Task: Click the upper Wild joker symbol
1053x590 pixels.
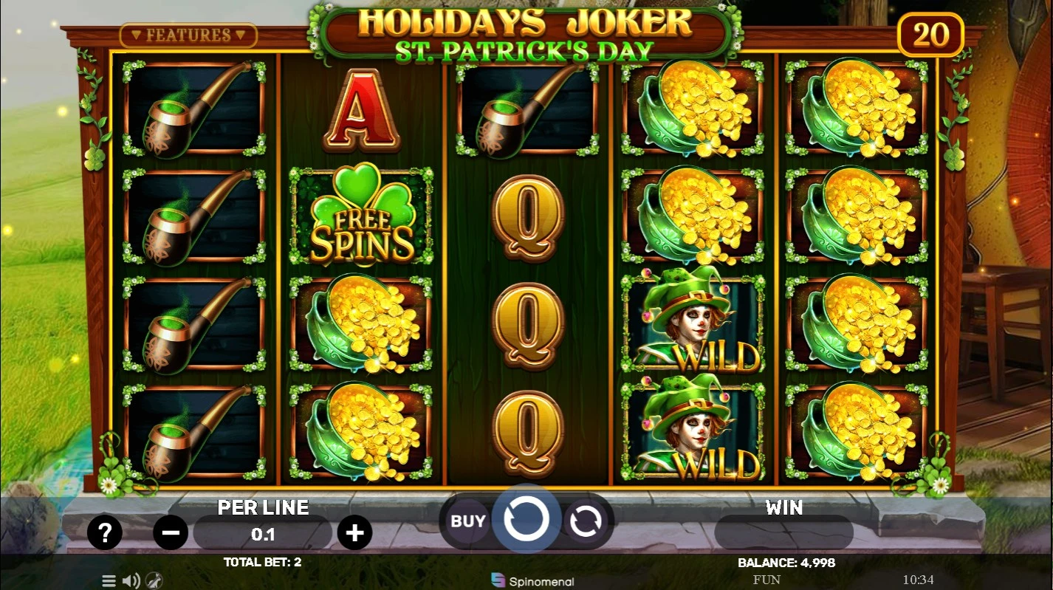Action: pos(692,323)
